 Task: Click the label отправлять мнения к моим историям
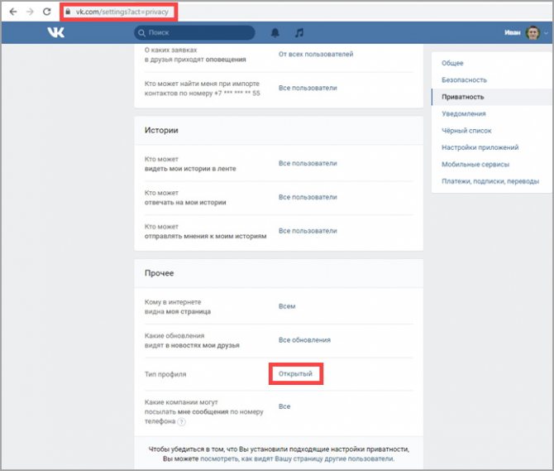click(x=205, y=236)
